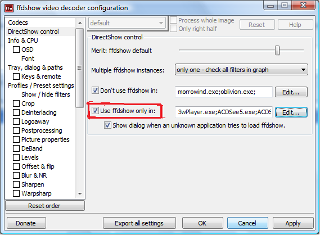Confirm with the OK button
Viewport: 320px width, 235px height.
(202, 223)
